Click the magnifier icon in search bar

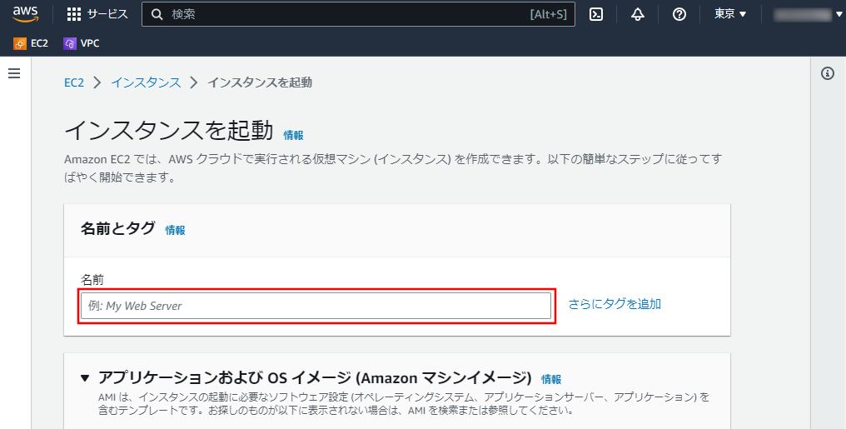pos(157,14)
